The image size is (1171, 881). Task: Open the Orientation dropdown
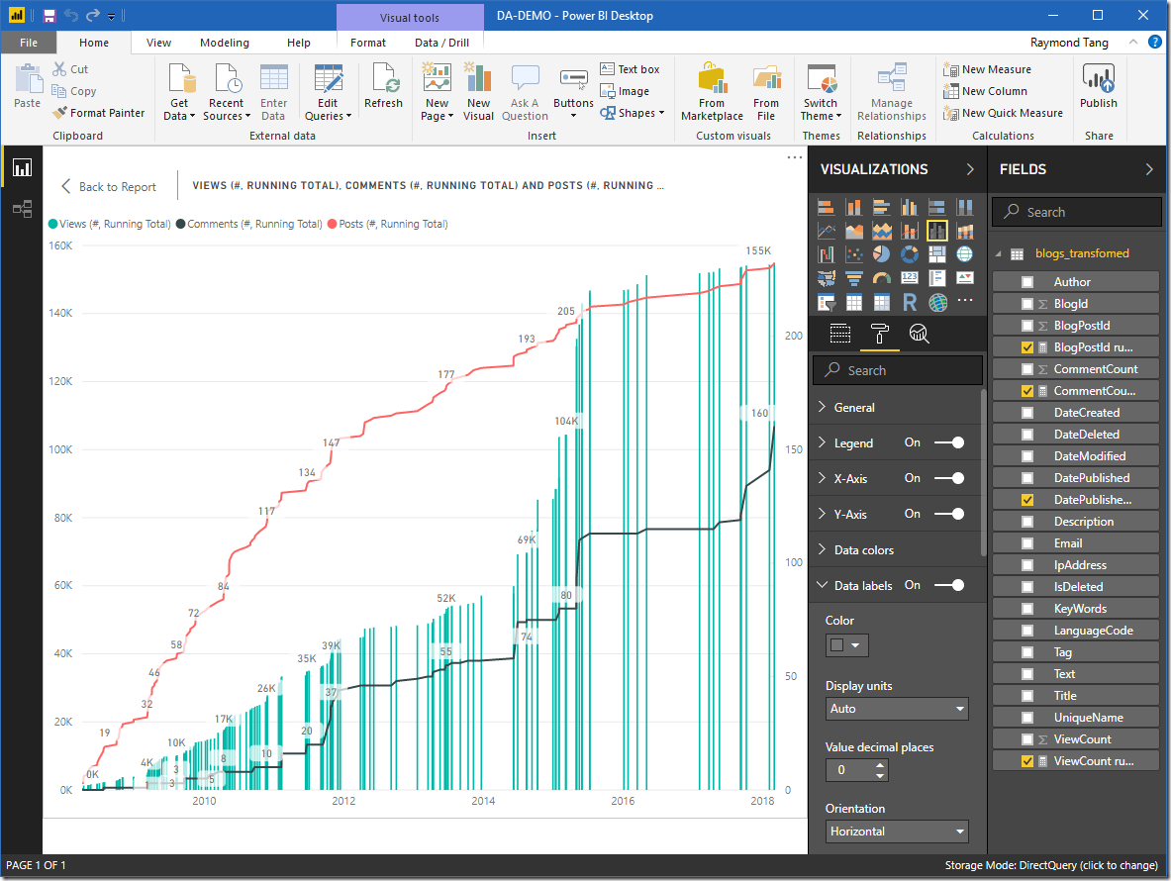click(x=897, y=832)
